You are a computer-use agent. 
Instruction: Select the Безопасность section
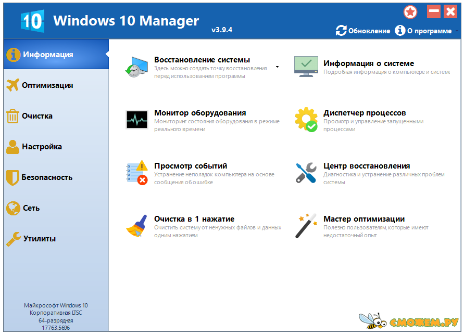point(56,177)
